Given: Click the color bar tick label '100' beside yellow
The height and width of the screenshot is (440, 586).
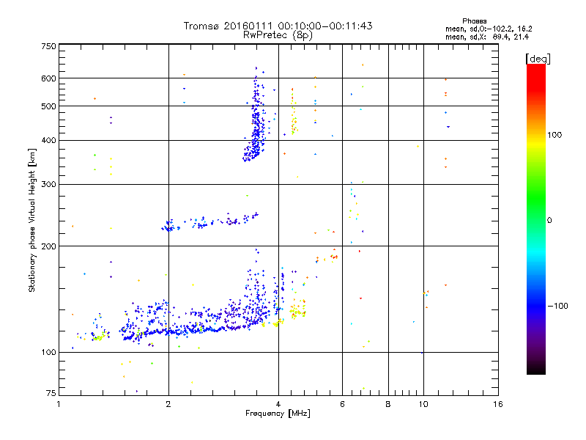Looking at the screenshot, I should click(555, 135).
